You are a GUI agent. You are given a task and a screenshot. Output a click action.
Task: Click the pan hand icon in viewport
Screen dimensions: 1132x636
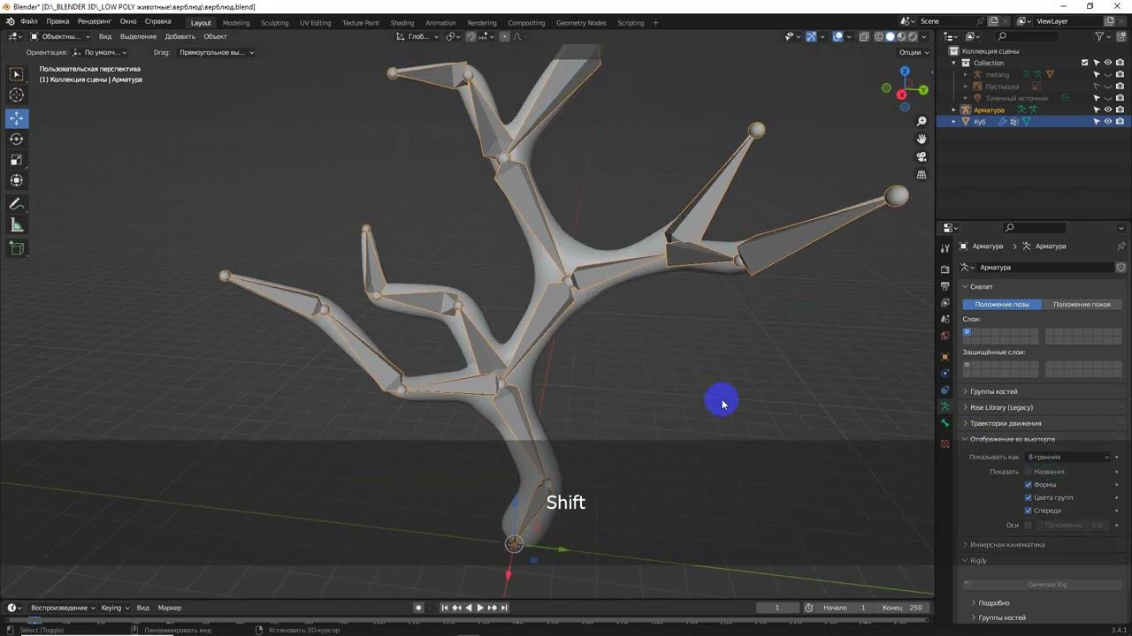tap(922, 139)
